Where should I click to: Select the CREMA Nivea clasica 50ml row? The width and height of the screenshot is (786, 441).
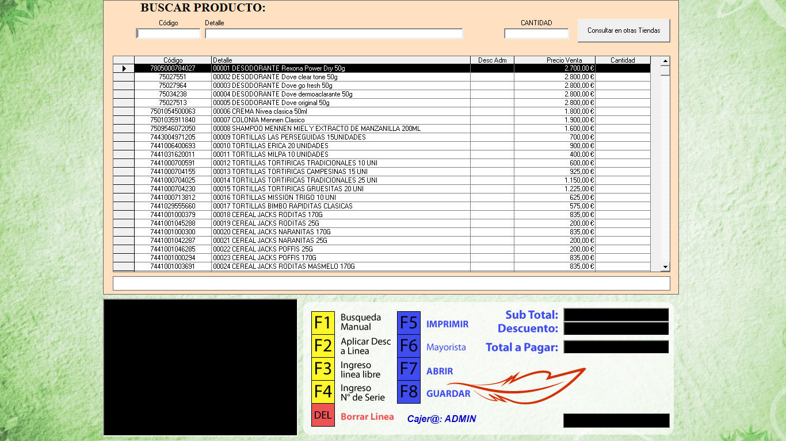coord(341,111)
